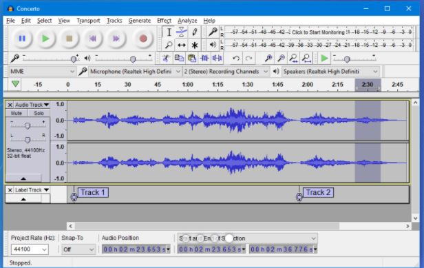Select the Draw pencil tool
Image resolution: width=424 pixels, height=268 pixels.
pyautogui.click(x=194, y=32)
